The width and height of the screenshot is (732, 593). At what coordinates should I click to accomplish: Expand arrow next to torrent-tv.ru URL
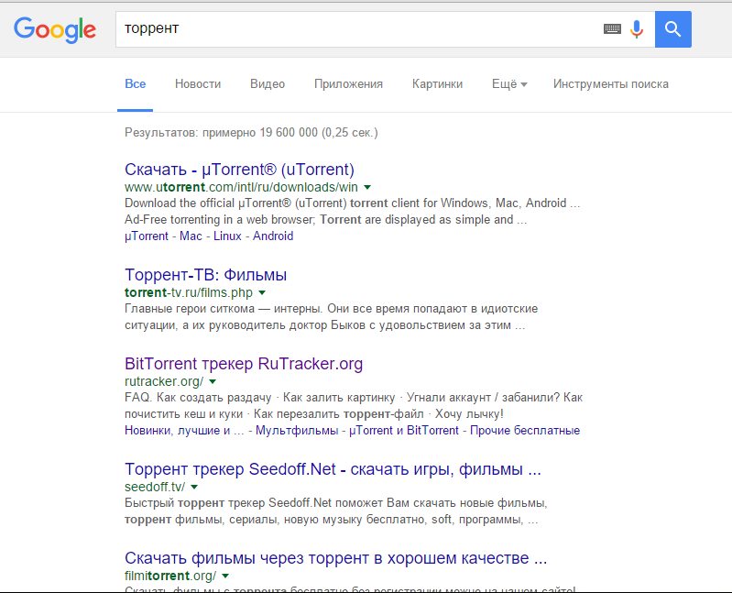(x=262, y=292)
